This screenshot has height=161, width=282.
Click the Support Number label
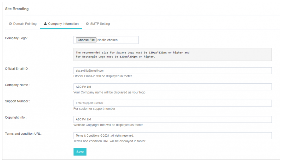point(17,101)
